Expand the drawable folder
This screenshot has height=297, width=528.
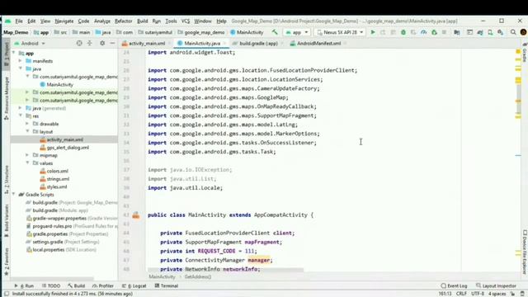(x=27, y=124)
